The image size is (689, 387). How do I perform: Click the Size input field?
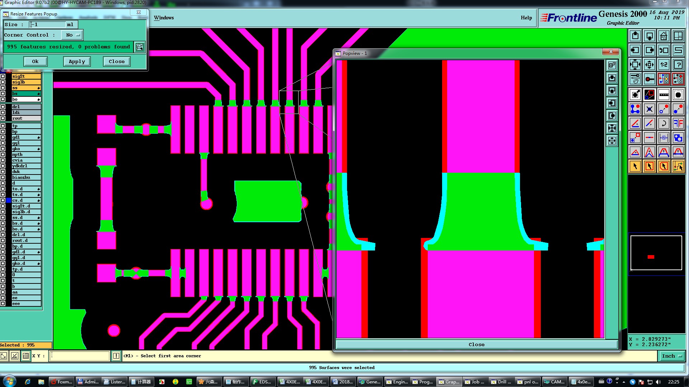click(47, 25)
